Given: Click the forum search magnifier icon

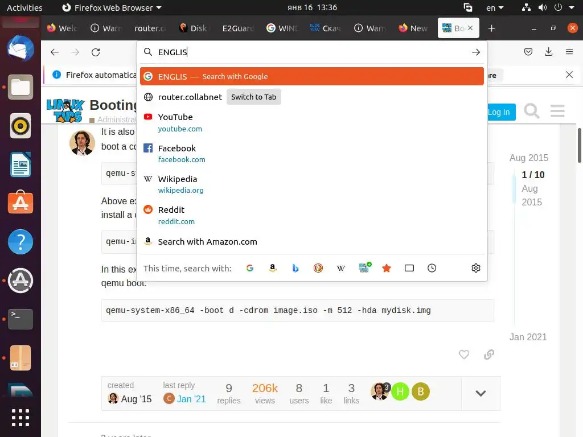Looking at the screenshot, I should click(531, 111).
